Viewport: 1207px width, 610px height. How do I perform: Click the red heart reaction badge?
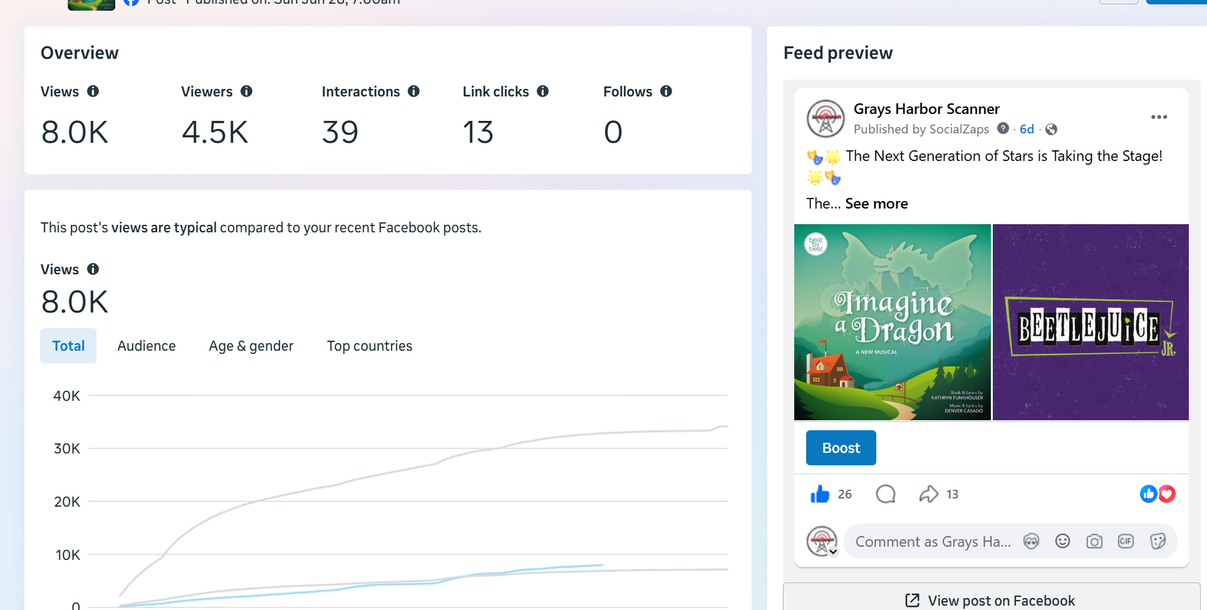pos(1166,494)
